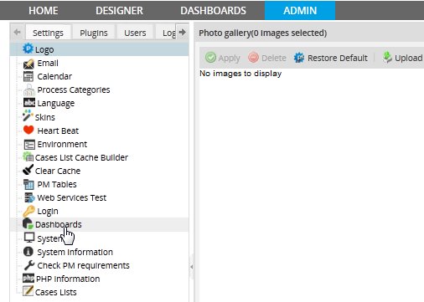Viewport: 424px width, 302px height.
Task: Click the Email envelope icon
Action: pyautogui.click(x=28, y=64)
